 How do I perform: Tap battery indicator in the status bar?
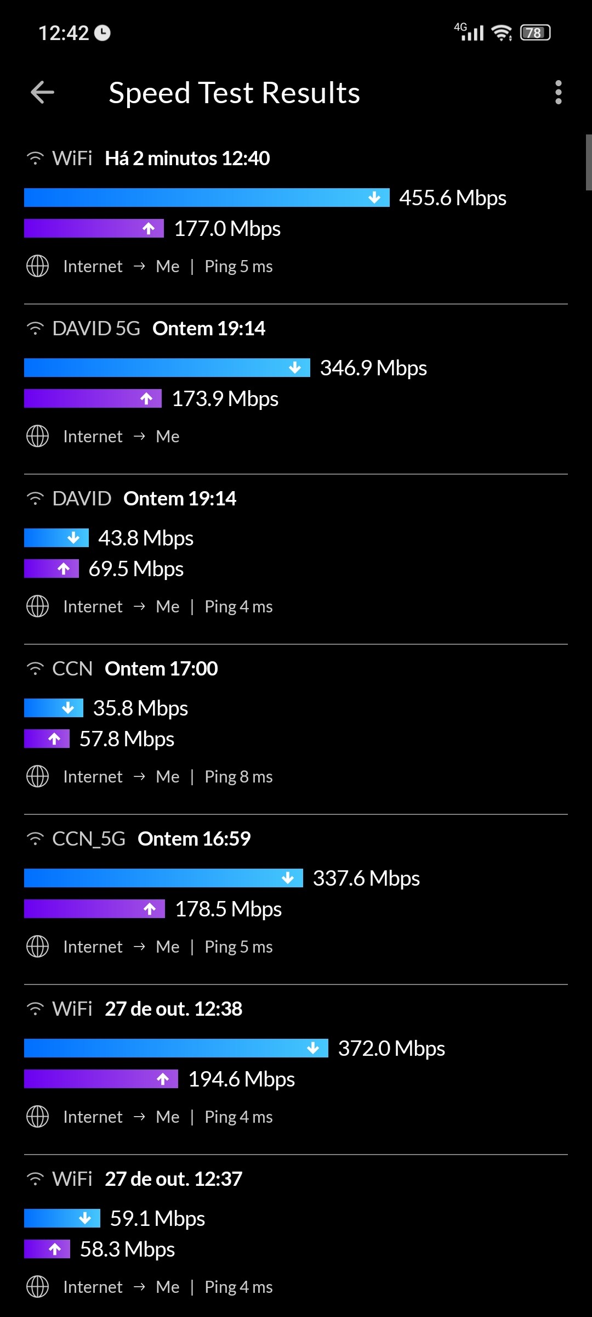pos(535,33)
